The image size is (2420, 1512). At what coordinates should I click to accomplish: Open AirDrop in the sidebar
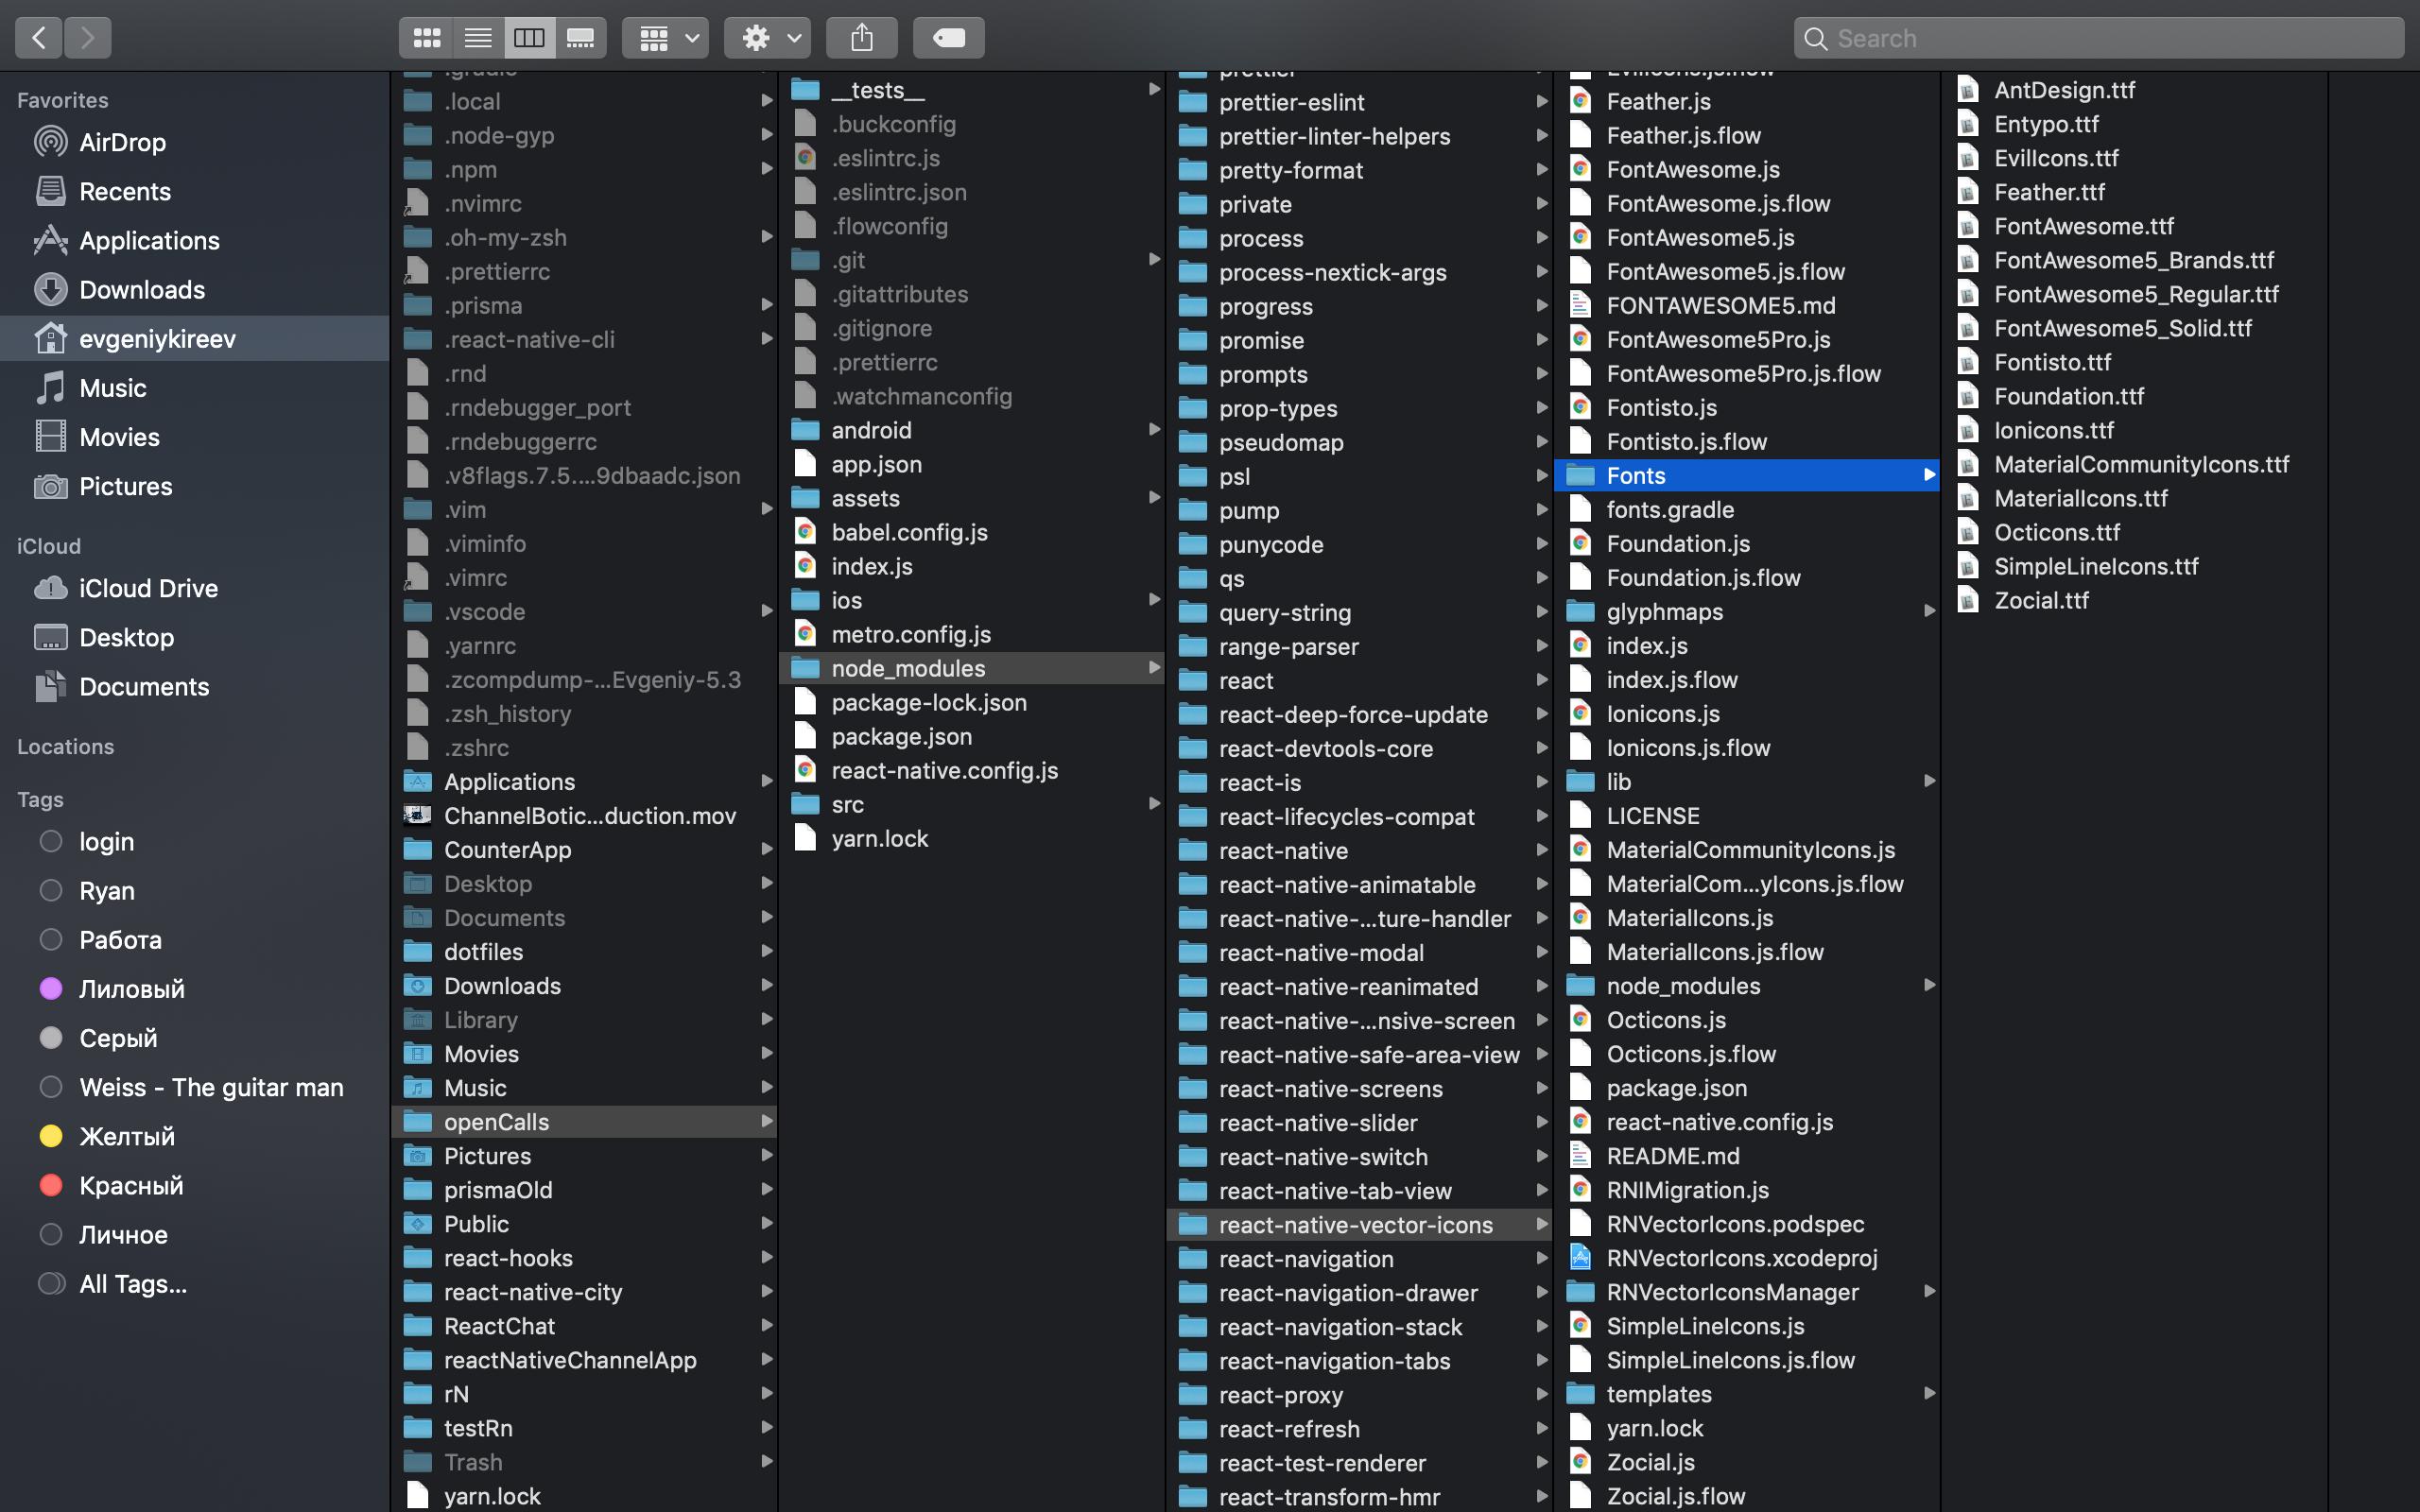tap(122, 142)
